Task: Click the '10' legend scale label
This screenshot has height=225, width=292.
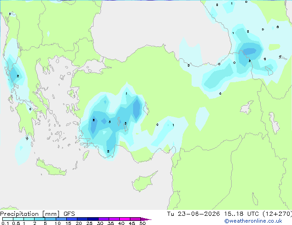Action: tap(58, 223)
